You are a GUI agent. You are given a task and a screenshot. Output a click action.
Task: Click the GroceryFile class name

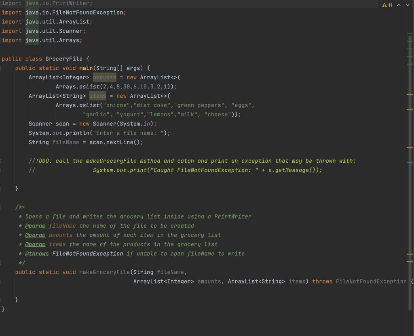pyautogui.click(x=64, y=59)
